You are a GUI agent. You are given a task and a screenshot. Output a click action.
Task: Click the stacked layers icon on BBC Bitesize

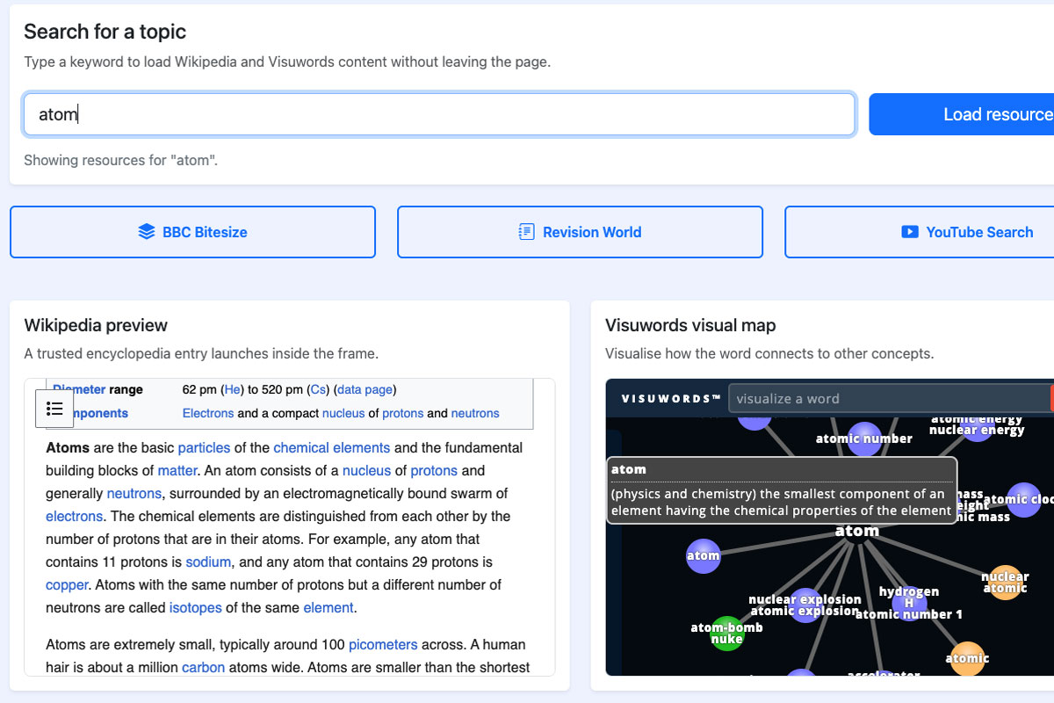(145, 231)
